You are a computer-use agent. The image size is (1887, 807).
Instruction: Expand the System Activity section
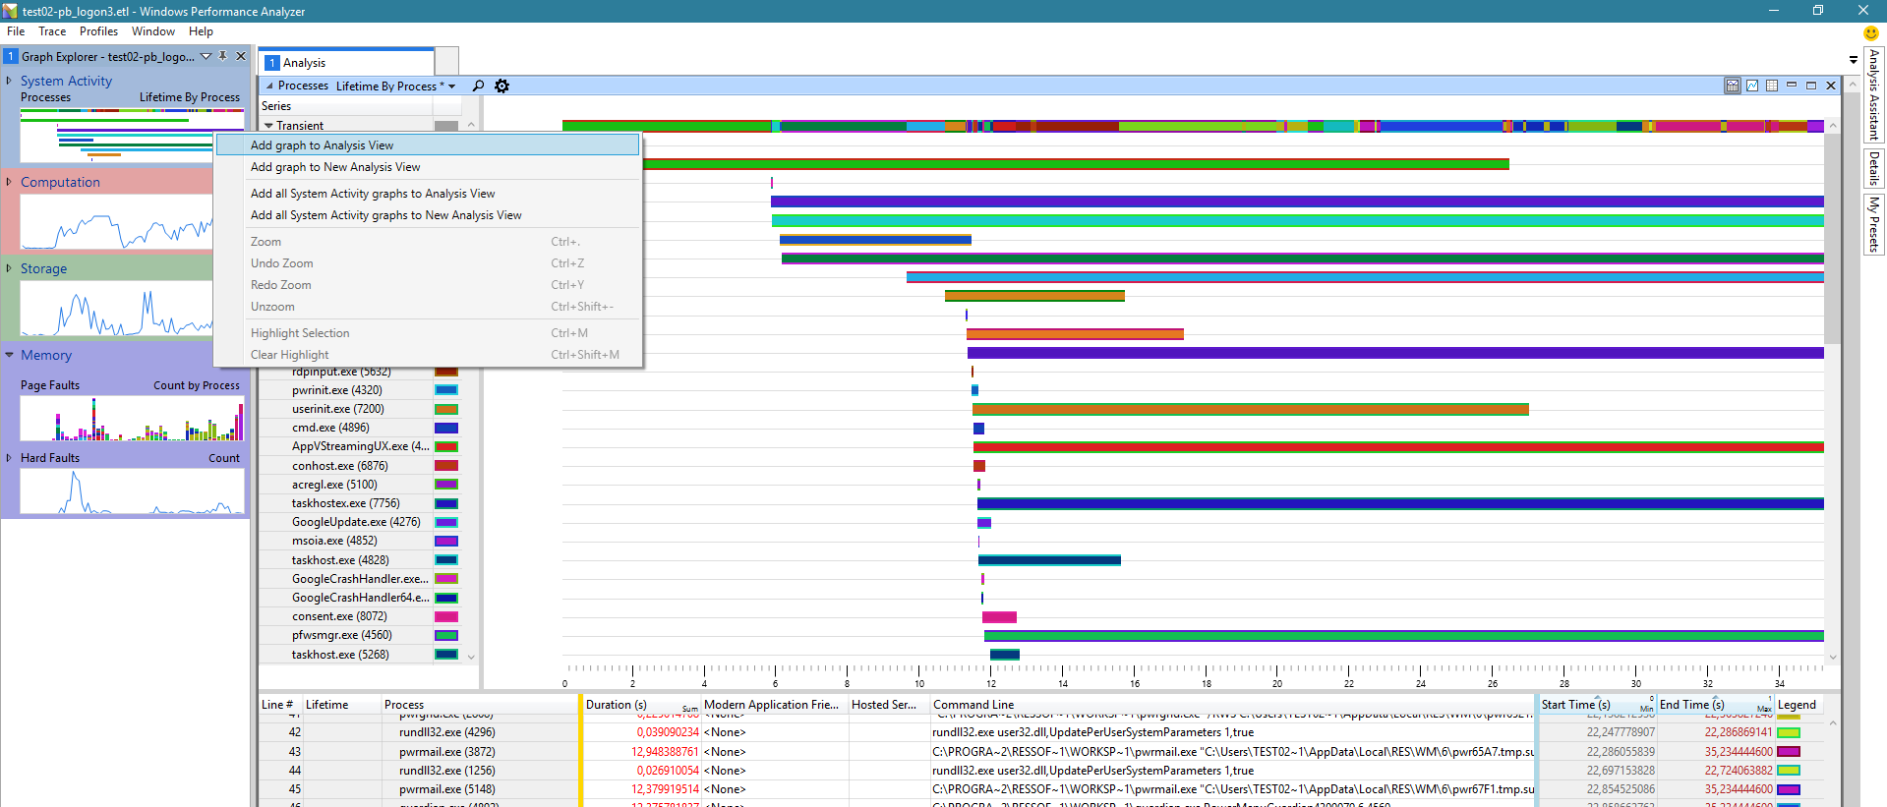9,81
